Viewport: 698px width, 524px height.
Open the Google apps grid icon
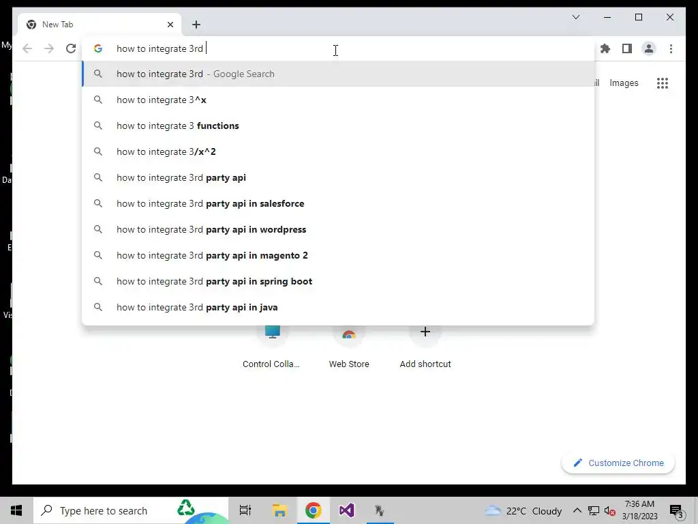[663, 83]
